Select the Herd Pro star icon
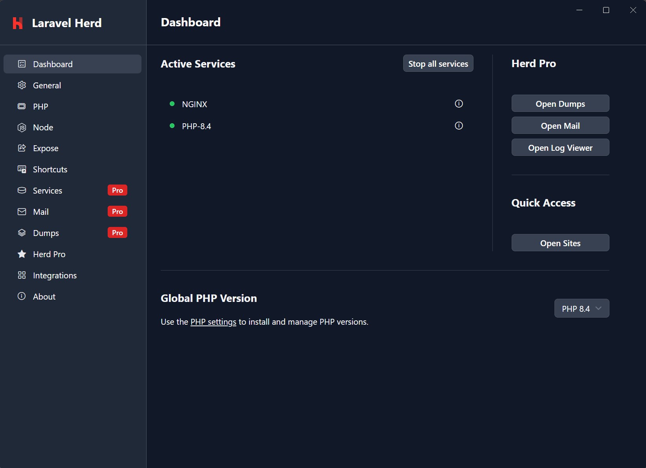Screen dimensions: 646x468 pos(22,254)
